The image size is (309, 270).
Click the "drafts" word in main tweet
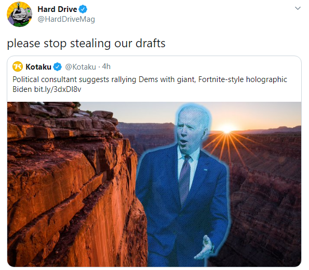coord(151,43)
